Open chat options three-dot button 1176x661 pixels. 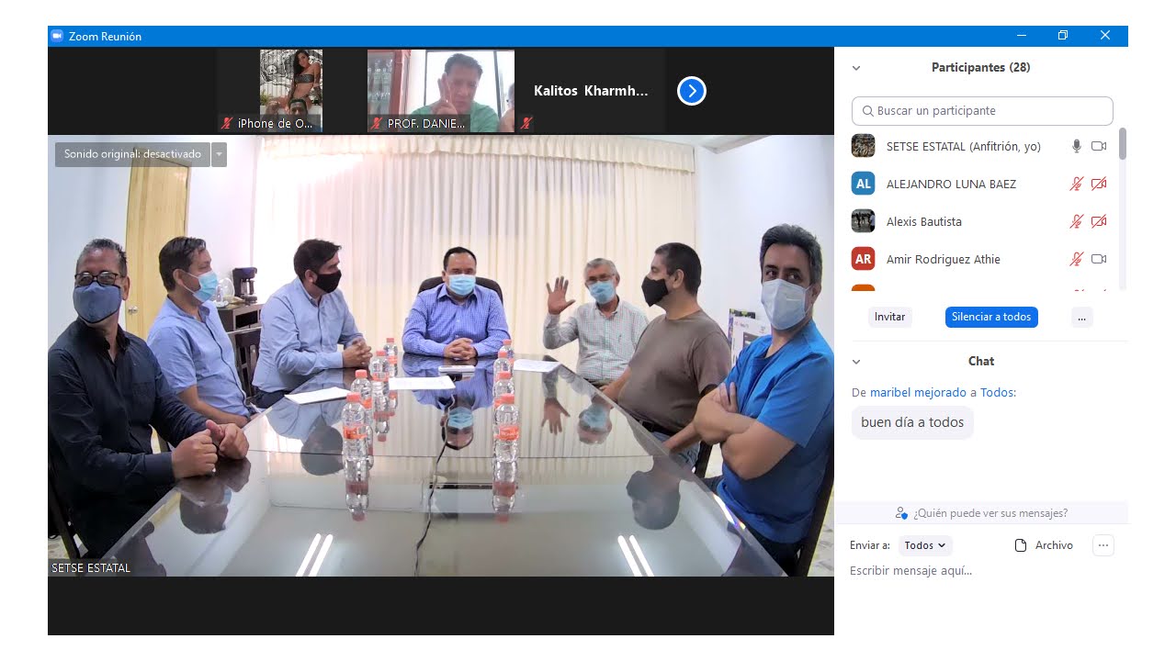tap(1103, 545)
